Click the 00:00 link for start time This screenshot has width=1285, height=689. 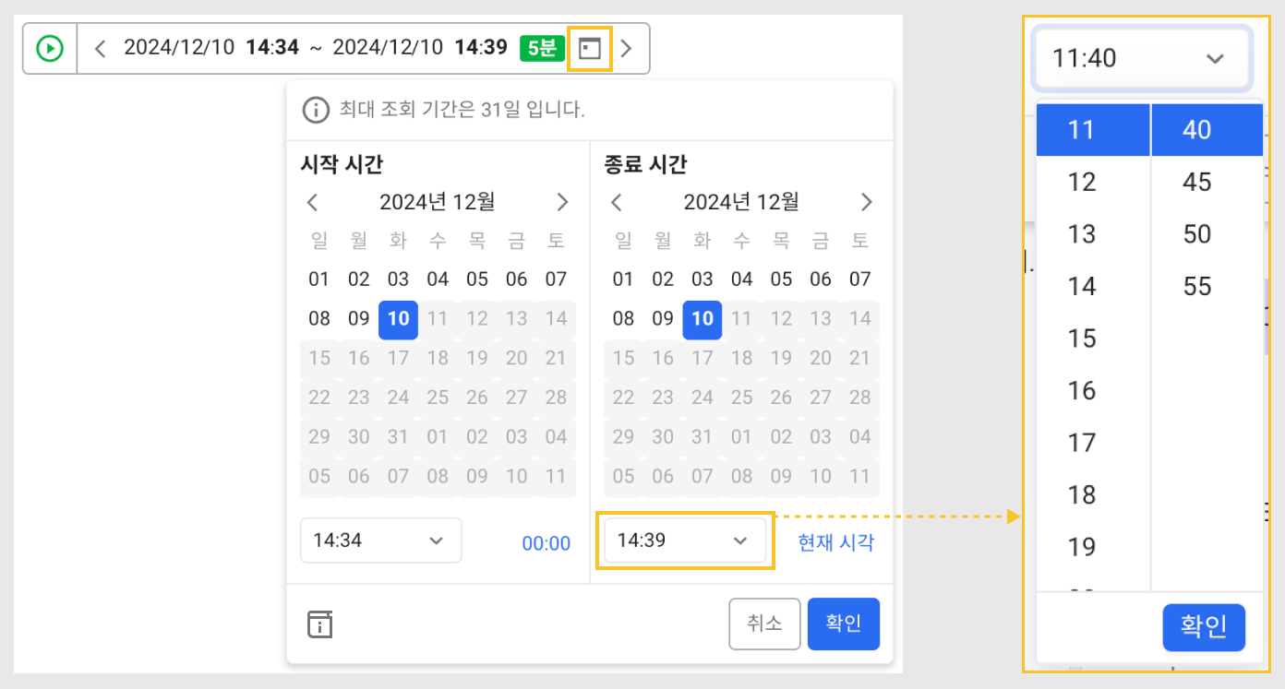coord(546,544)
